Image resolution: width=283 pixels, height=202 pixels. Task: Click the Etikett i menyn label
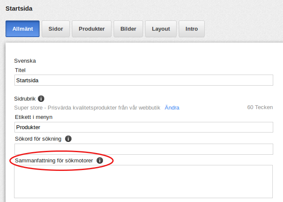(34, 117)
